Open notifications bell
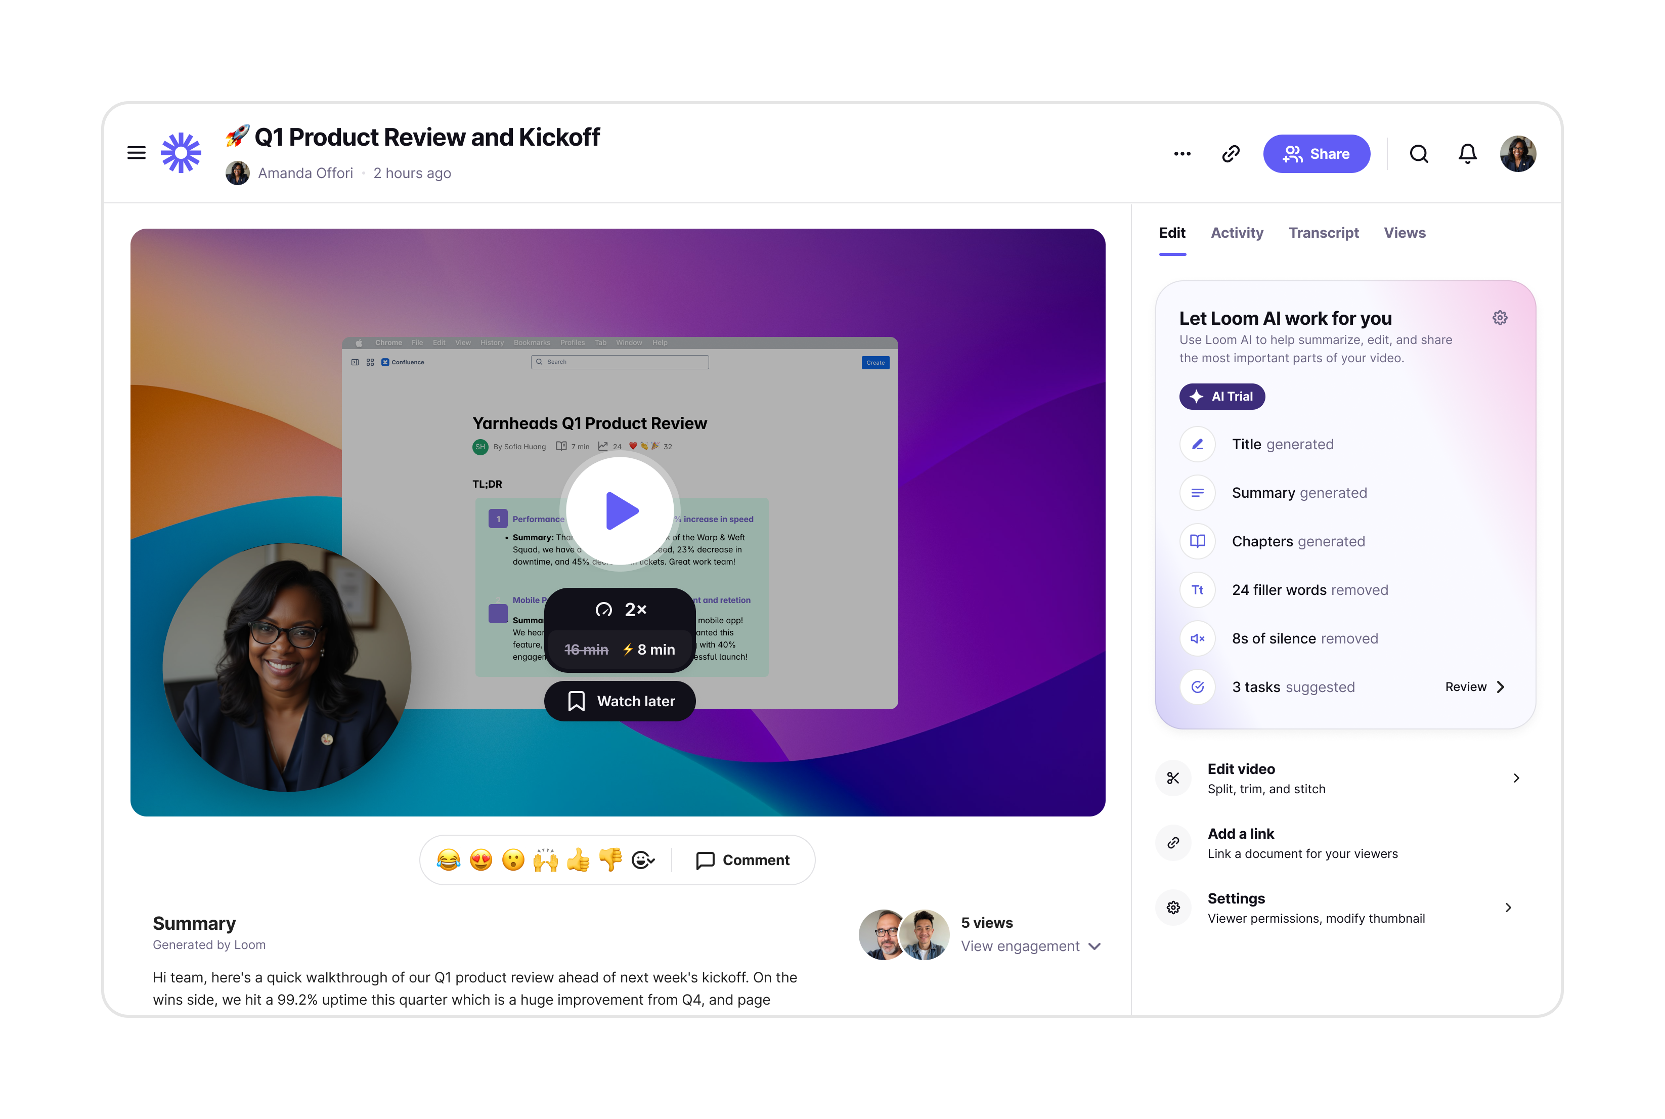The width and height of the screenshot is (1665, 1119). 1467,153
